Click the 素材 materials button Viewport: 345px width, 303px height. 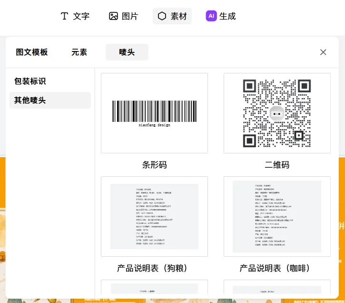(172, 16)
